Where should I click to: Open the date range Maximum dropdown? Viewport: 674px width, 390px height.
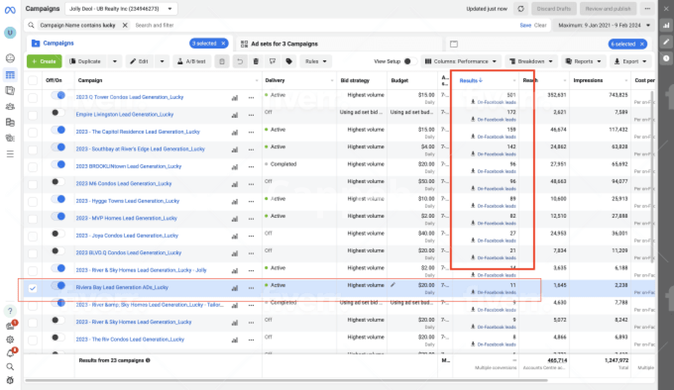coord(603,25)
